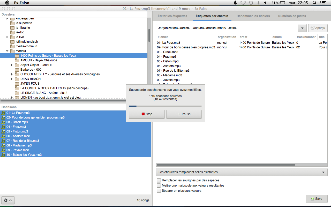Screen dimensions: 331x207
Task: Click the folder icon beside Barberos - '000'
Action: point(17,70)
